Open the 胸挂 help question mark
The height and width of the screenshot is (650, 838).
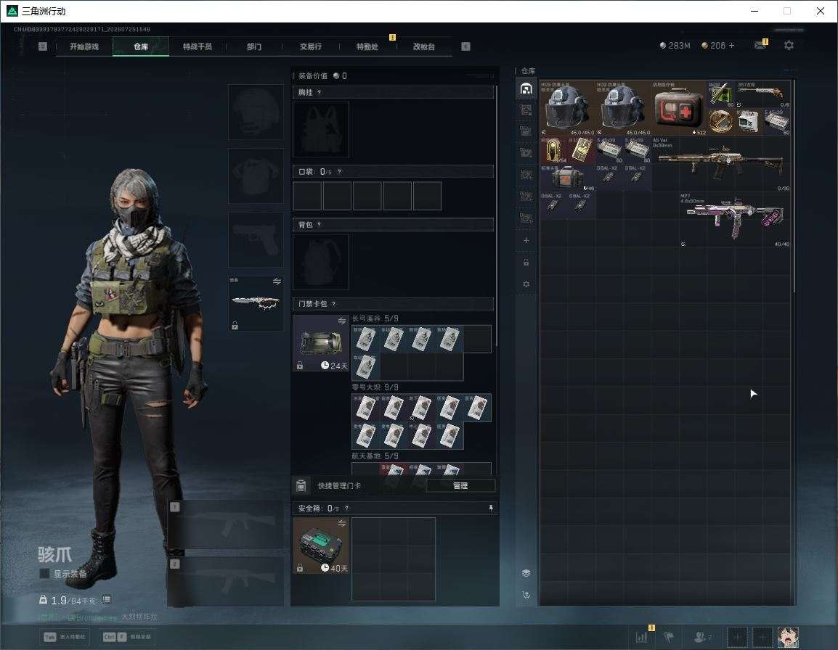(x=319, y=92)
